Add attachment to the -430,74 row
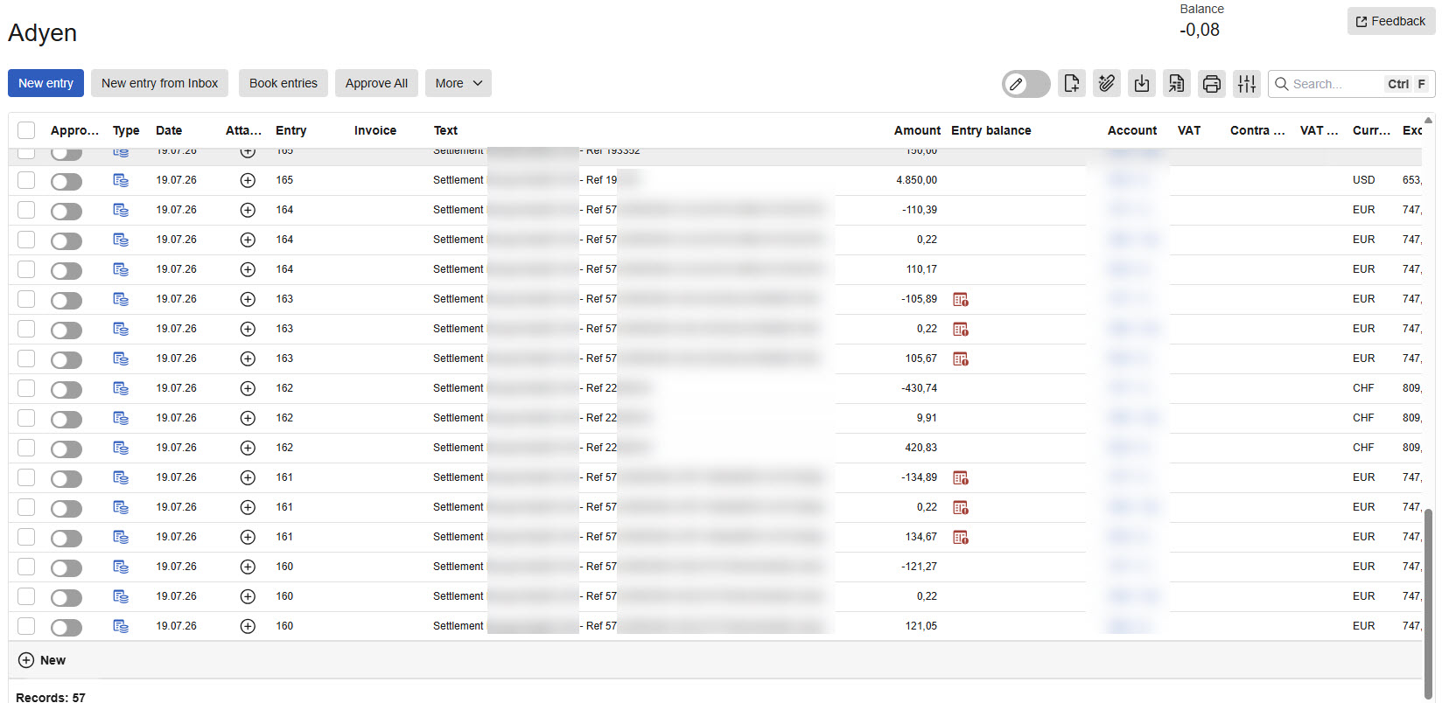Image resolution: width=1449 pixels, height=703 pixels. point(248,388)
